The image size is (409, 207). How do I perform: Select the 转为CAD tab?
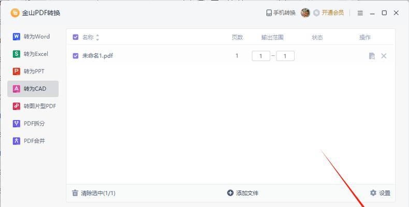[33, 88]
